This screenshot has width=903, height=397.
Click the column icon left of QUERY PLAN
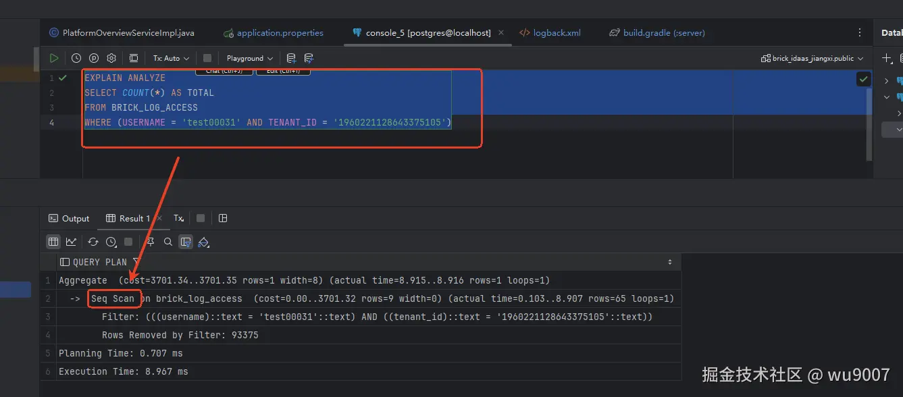click(65, 262)
